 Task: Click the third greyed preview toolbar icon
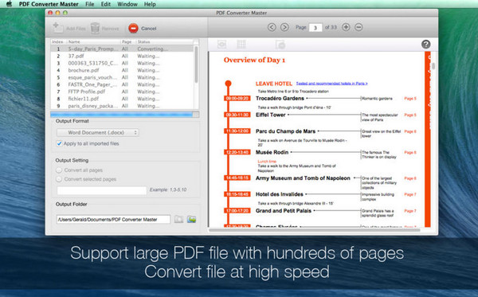click(280, 45)
